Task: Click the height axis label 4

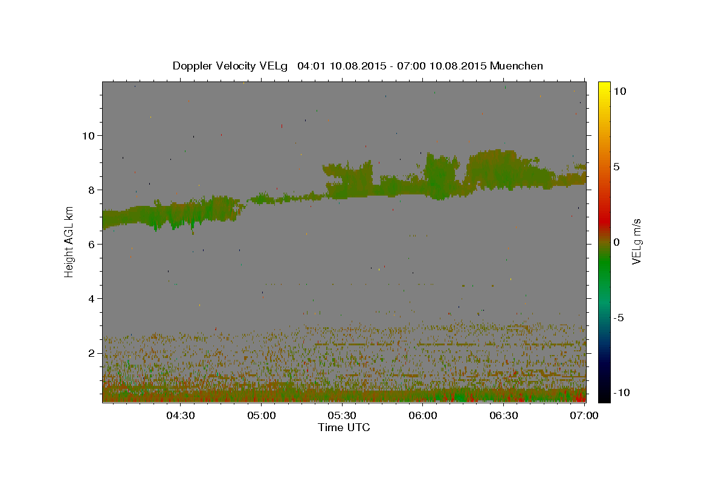Action: click(x=91, y=299)
